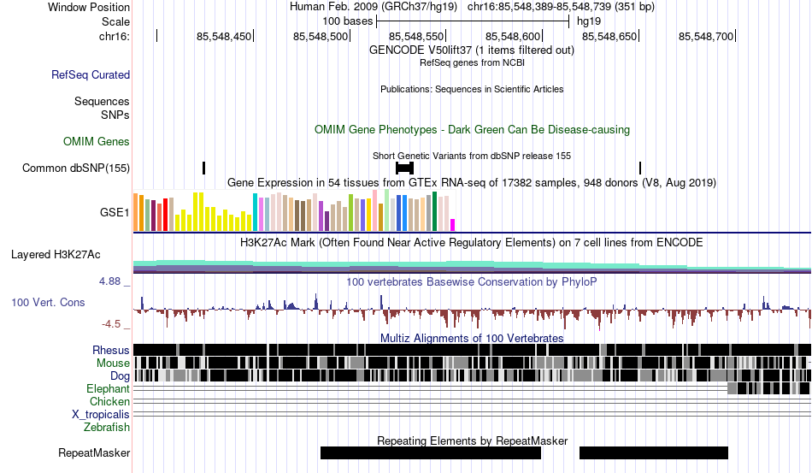Click the RepeatMasker track label
The image size is (812, 473).
[94, 452]
